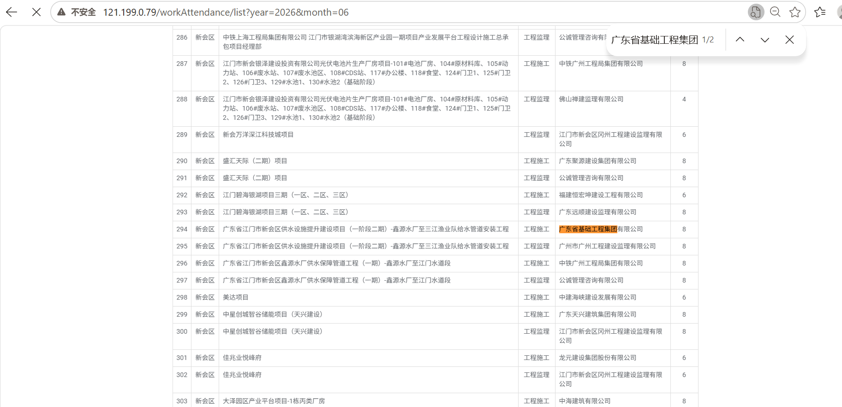
Task: Click the address bar URL
Action: point(226,12)
